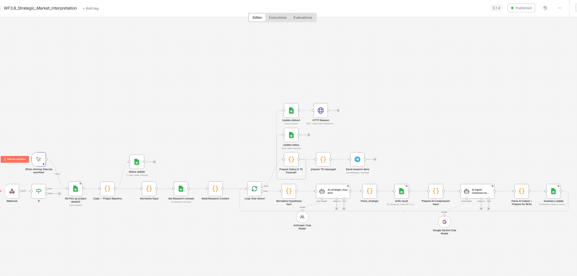Image resolution: width=577 pixels, height=276 pixels.
Task: Open the Summary update sheet node
Action: pos(553,191)
